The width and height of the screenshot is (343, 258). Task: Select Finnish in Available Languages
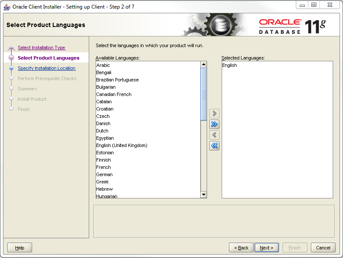148,160
